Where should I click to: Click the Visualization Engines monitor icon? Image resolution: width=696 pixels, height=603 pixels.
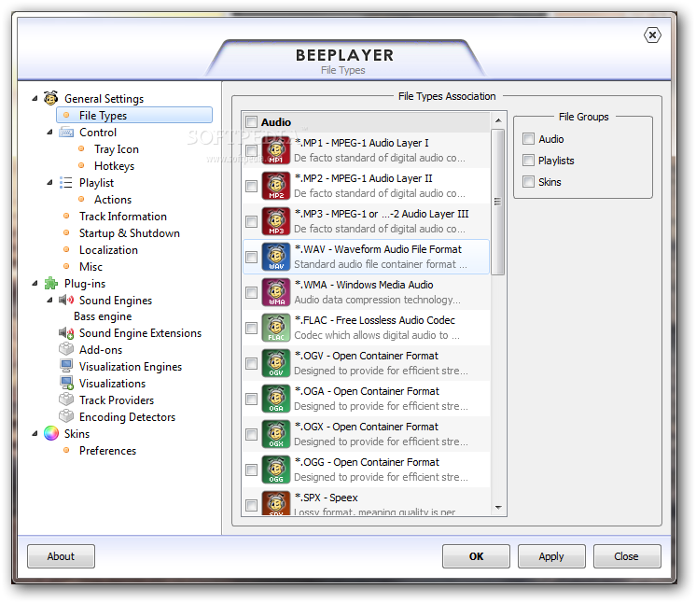coord(66,366)
